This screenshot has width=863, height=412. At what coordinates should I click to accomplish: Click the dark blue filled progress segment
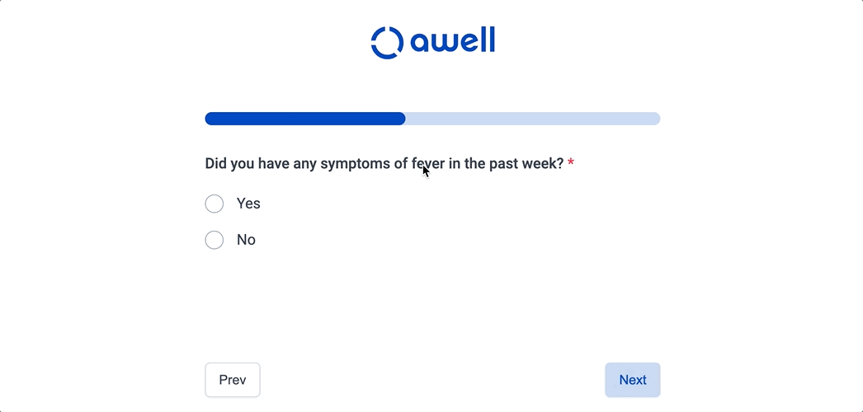point(305,119)
